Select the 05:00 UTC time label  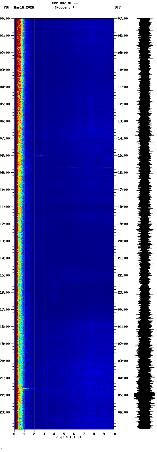pyautogui.click(x=123, y=395)
